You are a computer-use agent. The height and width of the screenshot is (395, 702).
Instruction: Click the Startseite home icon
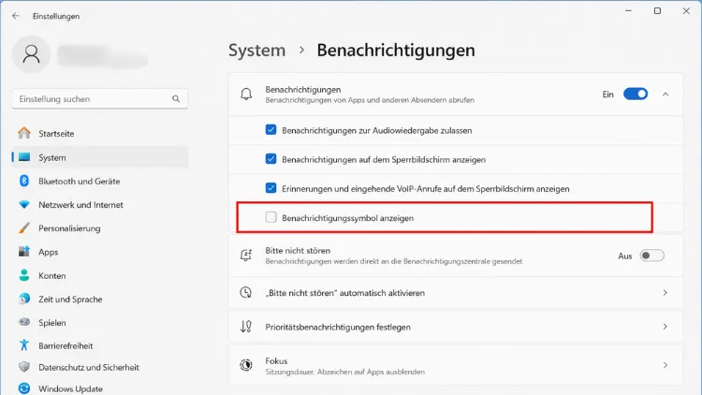point(24,133)
